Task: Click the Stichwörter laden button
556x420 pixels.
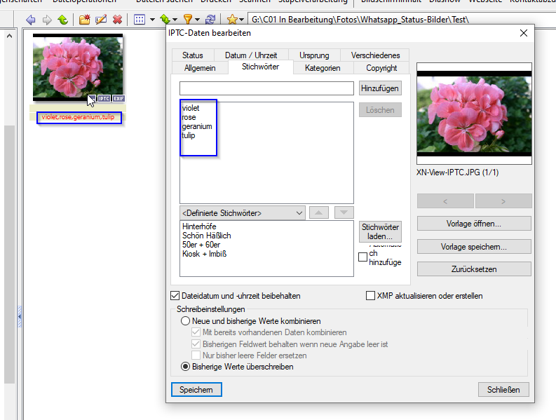Action: [380, 231]
